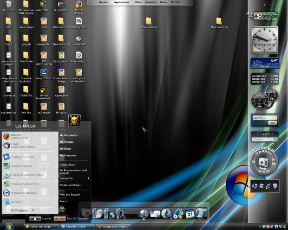
Task: Click the music disc icon in the dock
Action: [167, 214]
